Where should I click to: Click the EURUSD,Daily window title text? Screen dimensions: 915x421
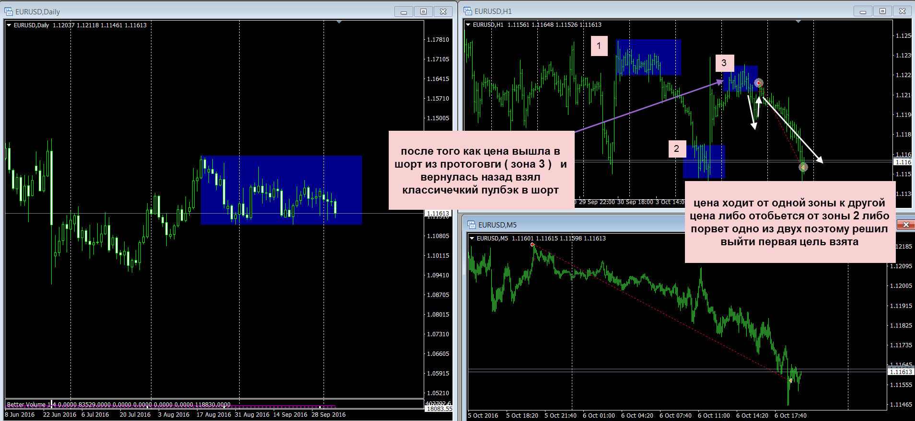point(38,11)
